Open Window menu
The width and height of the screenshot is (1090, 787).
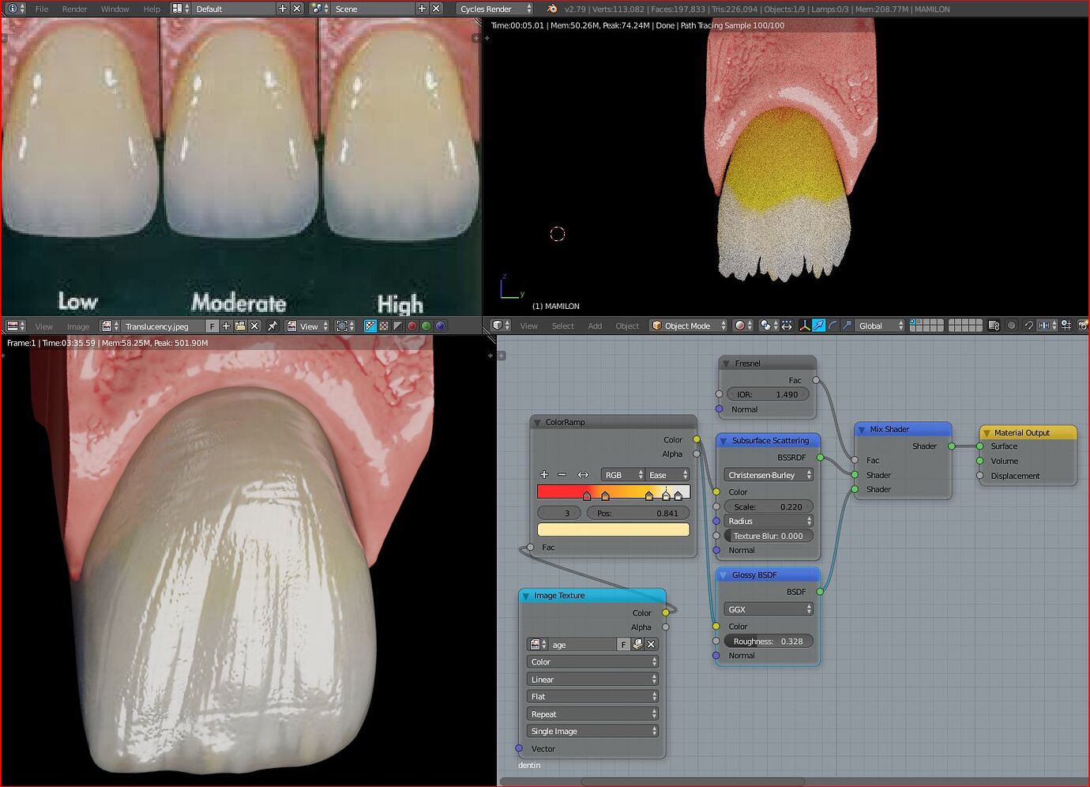[x=115, y=9]
